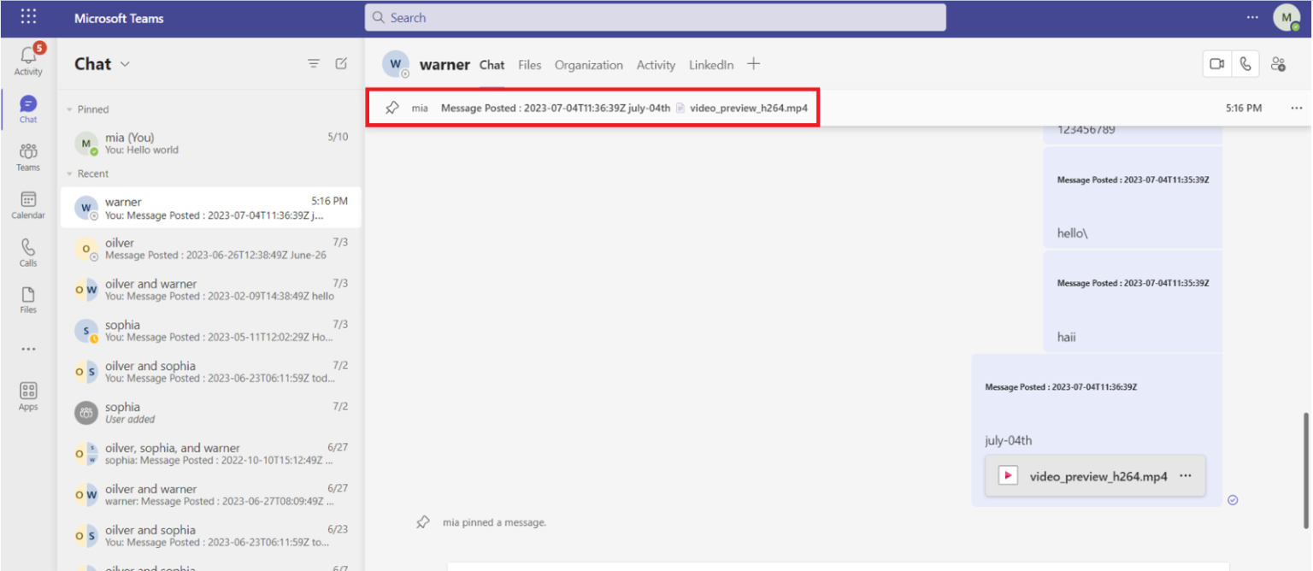This screenshot has width=1313, height=571.
Task: Start a video call with warner
Action: coord(1216,63)
